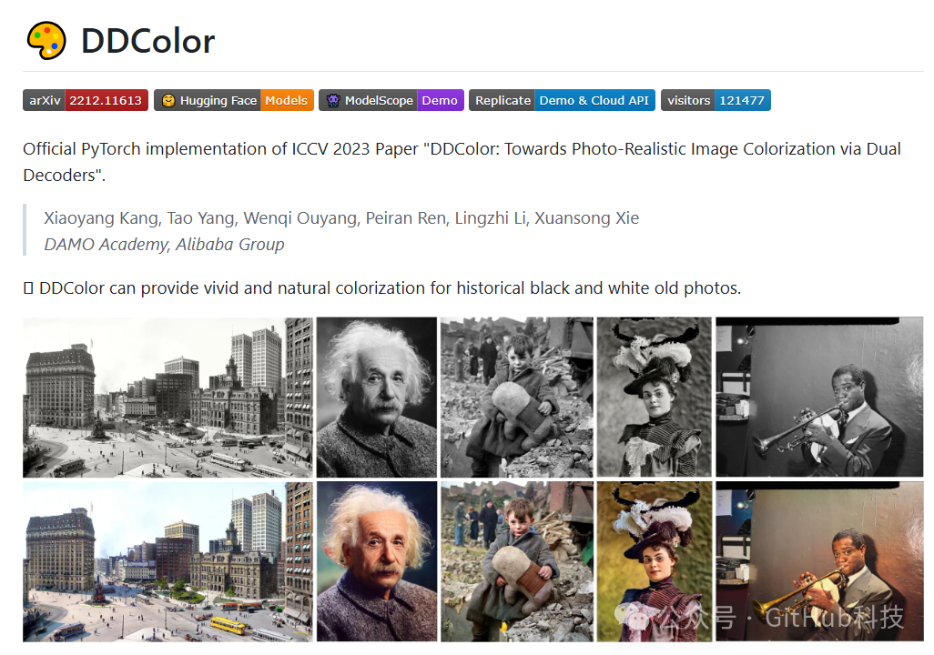This screenshot has width=934, height=655.
Task: Click the DDColor palette logo icon
Action: coord(46,41)
